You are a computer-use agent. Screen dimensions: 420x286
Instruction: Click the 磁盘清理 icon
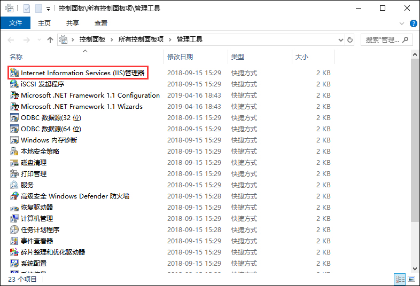pos(14,163)
